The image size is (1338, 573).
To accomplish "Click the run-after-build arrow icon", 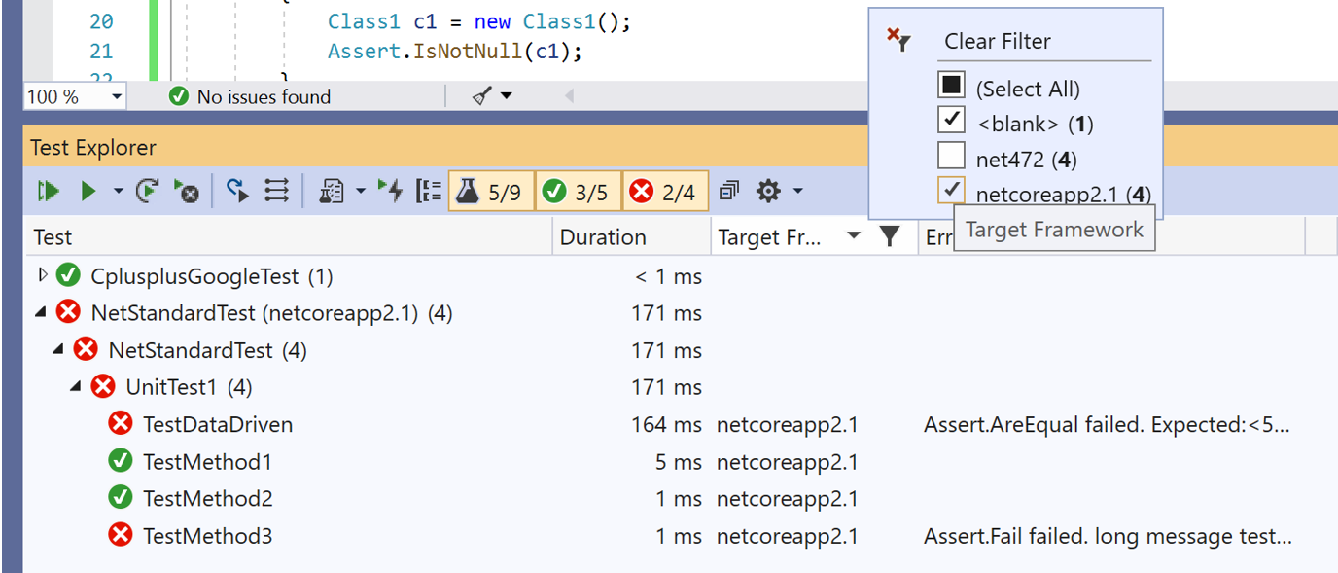I will (237, 192).
